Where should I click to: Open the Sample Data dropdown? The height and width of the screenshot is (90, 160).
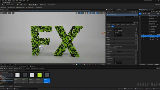click(118, 36)
